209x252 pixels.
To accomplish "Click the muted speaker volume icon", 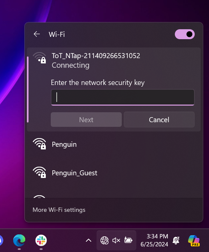I will [x=116, y=240].
